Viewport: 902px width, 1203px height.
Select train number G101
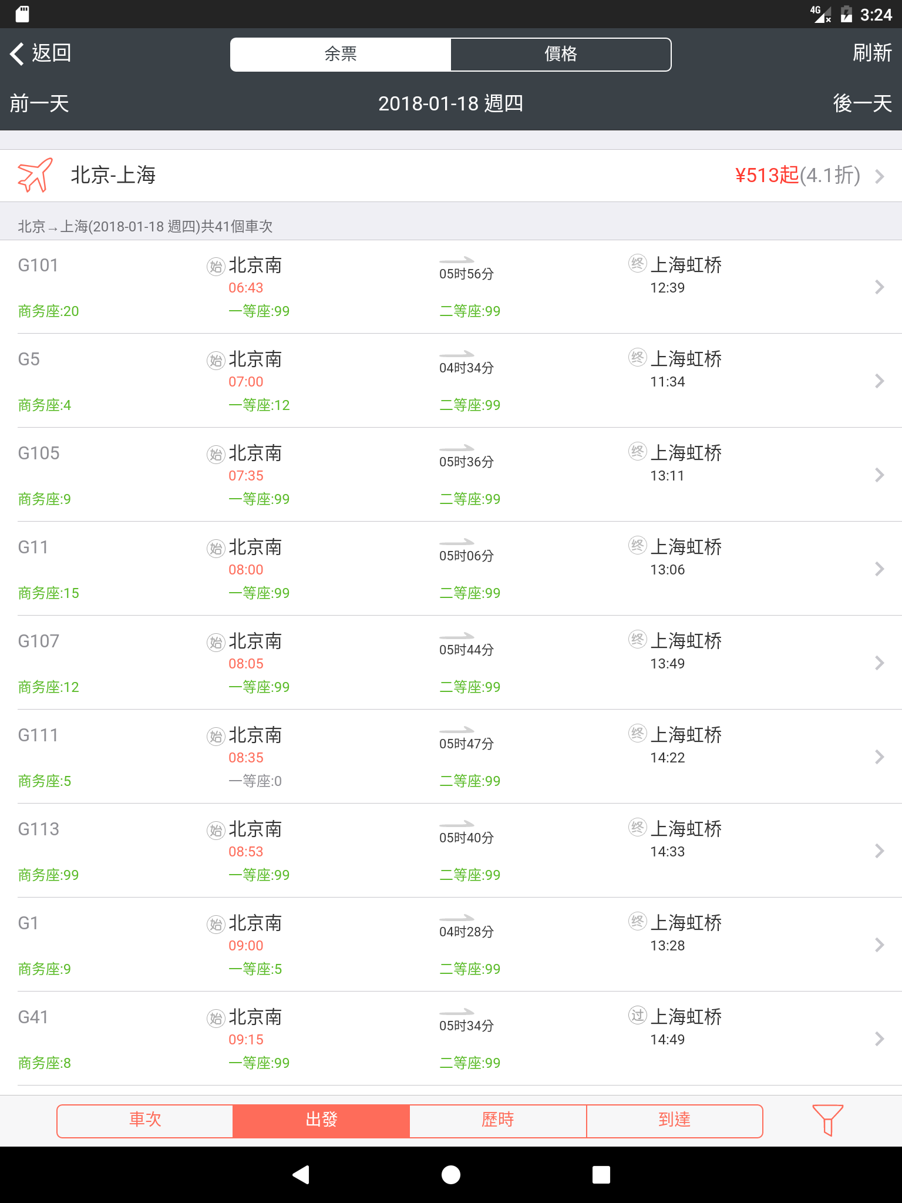tap(38, 266)
